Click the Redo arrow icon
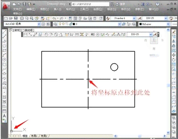This screenshot has height=139, width=178. [61, 18]
